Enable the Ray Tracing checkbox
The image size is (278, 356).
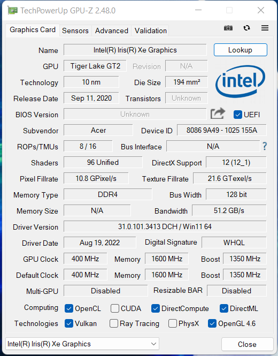tap(113, 323)
